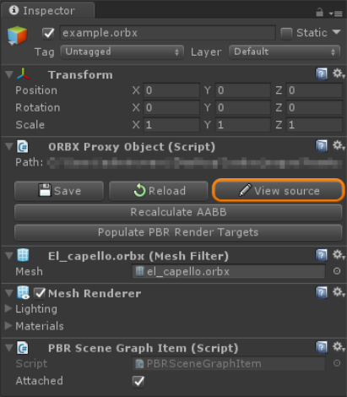
Task: Open Mesh Filter help book icon
Action: 322,255
